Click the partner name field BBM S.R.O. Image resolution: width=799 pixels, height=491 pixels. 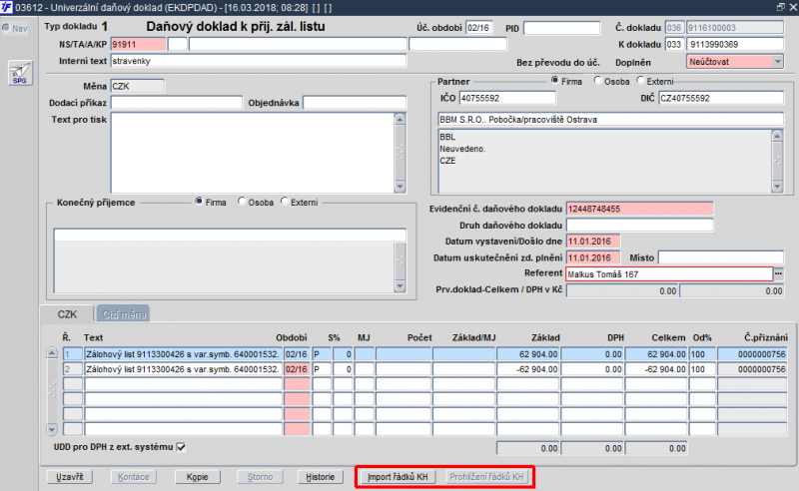tap(610, 120)
